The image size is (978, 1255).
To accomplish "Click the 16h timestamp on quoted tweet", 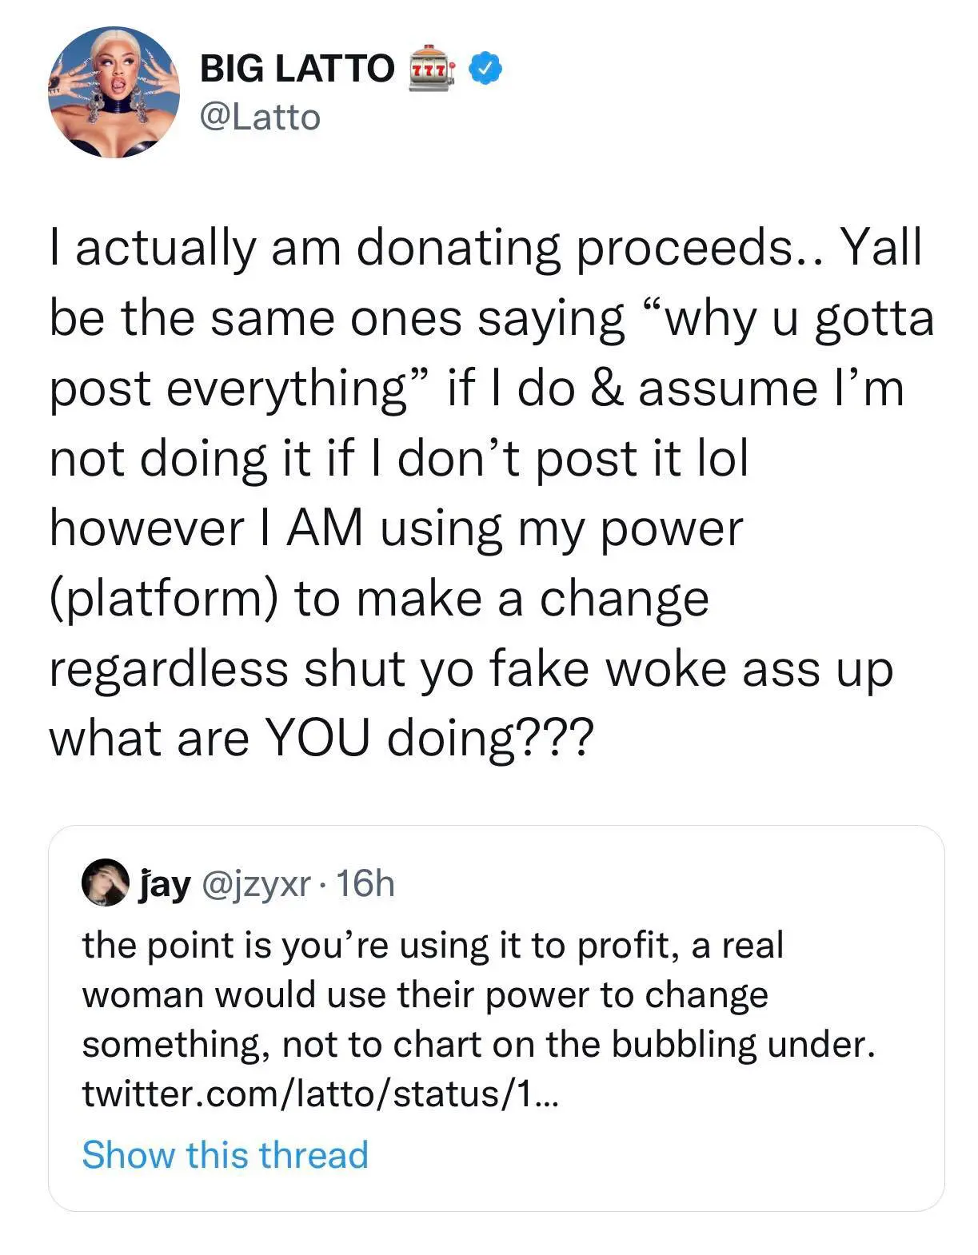I will [x=366, y=884].
